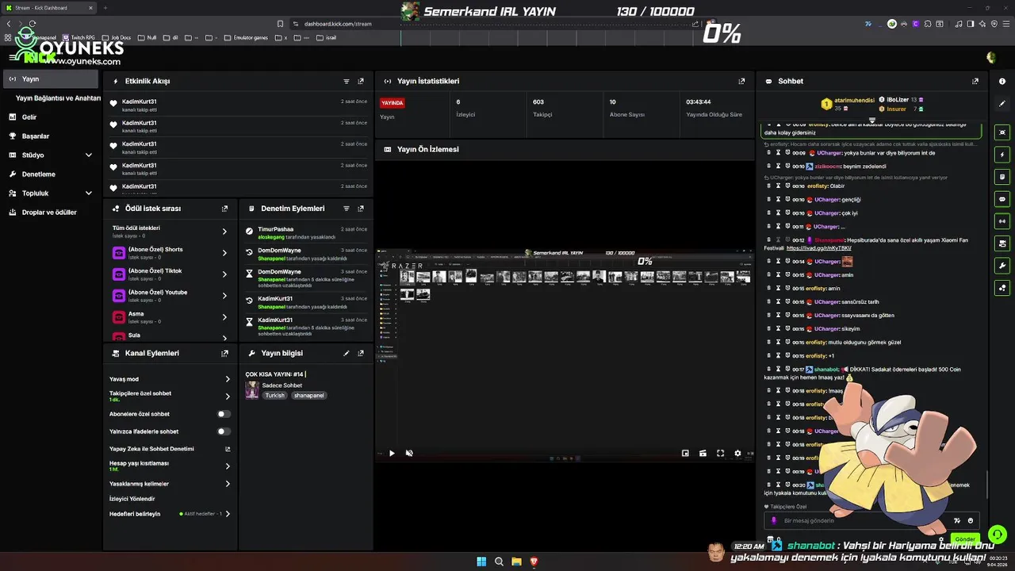Open picture-in-picture for stream preview
The height and width of the screenshot is (571, 1015).
coord(685,453)
